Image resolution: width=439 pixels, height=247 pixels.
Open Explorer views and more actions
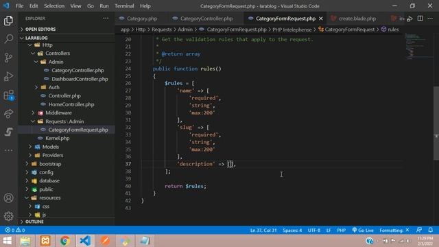click(106, 19)
